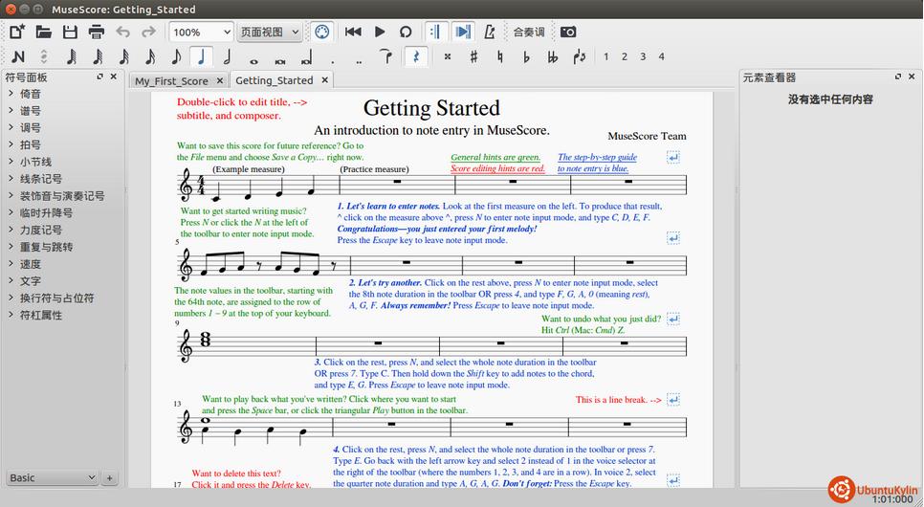The width and height of the screenshot is (924, 507).
Task: Toggle 合奏调 concert pitch
Action: 529,32
